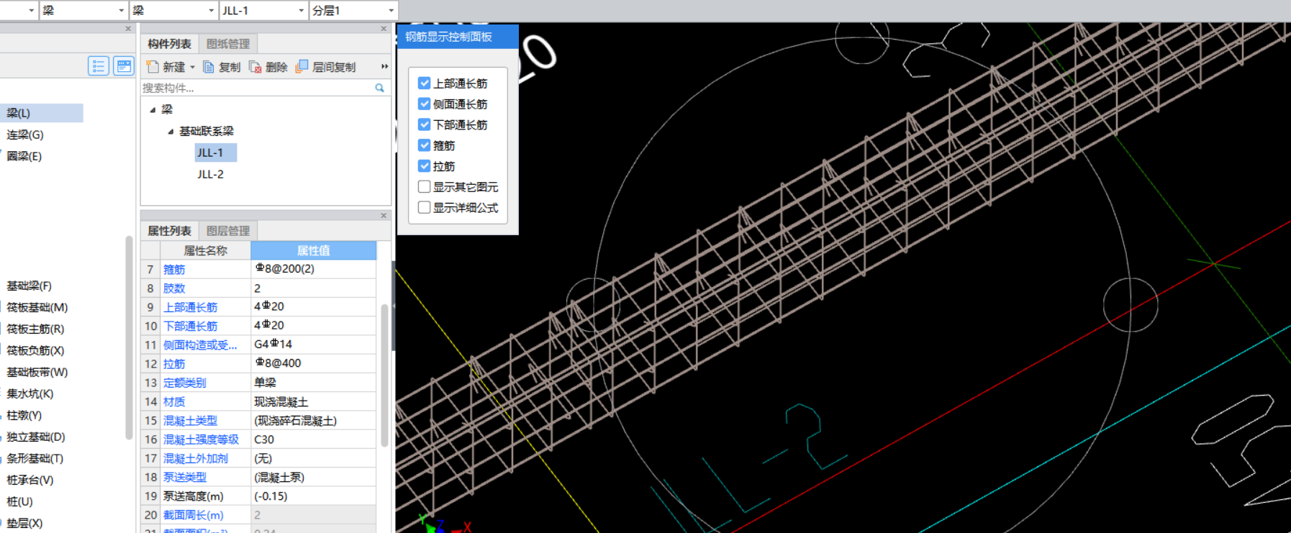Click the 层间复制 (copy between floors) button

[326, 67]
